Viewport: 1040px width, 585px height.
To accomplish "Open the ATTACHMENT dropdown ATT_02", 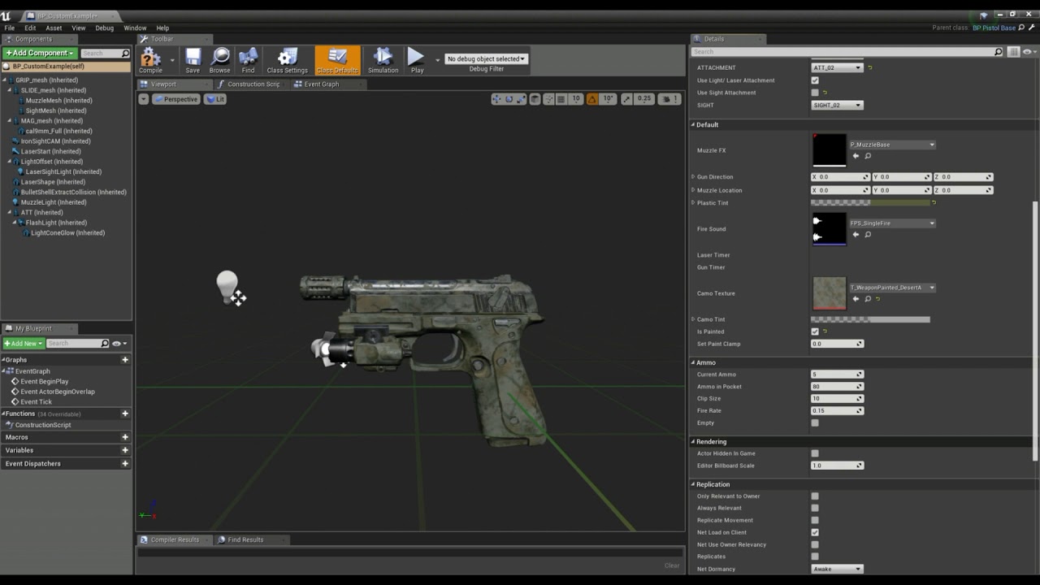I will [x=837, y=68].
